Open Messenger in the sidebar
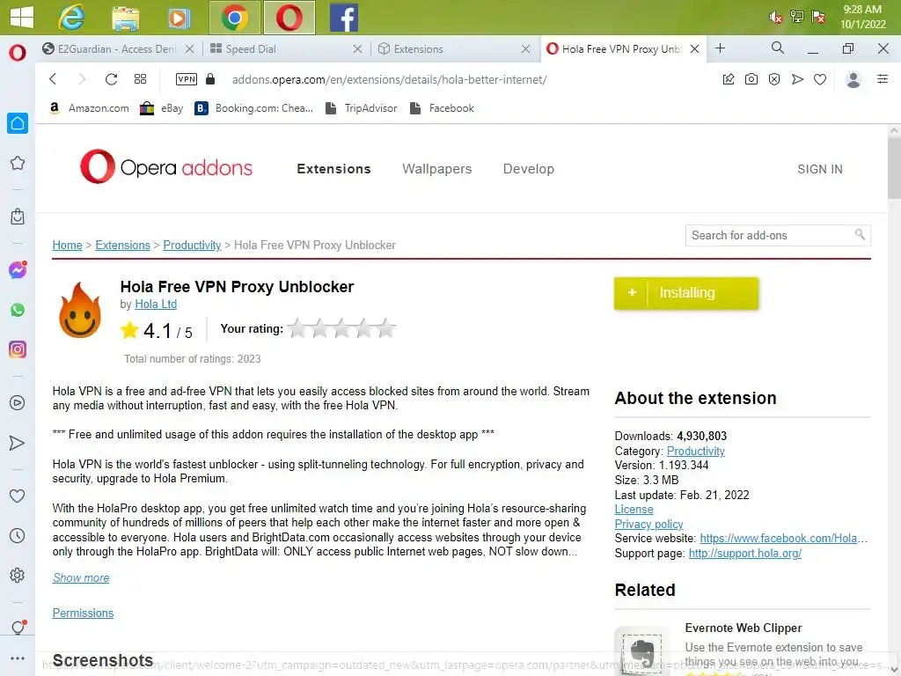Viewport: 901px width, 676px height. coord(18,269)
